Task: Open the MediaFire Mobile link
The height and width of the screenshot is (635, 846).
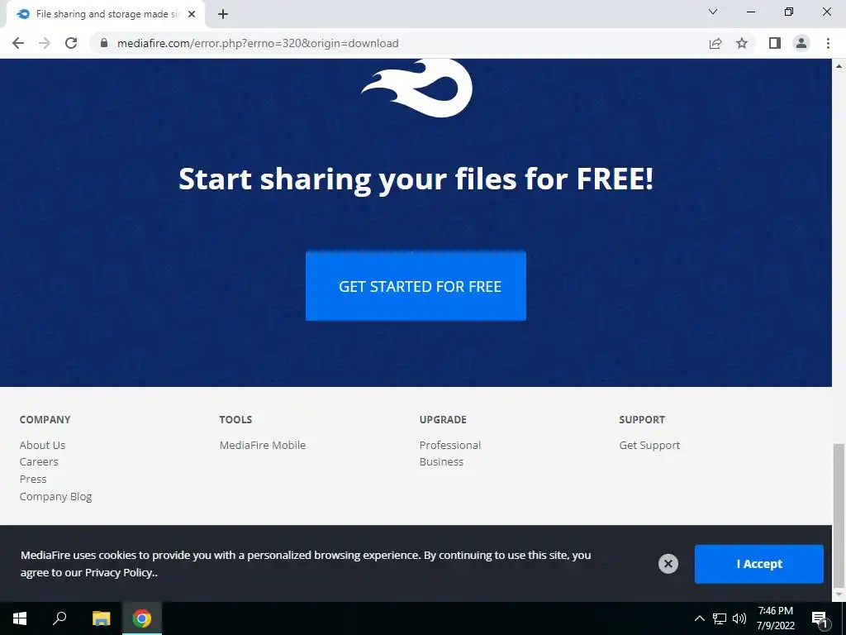Action: point(262,445)
